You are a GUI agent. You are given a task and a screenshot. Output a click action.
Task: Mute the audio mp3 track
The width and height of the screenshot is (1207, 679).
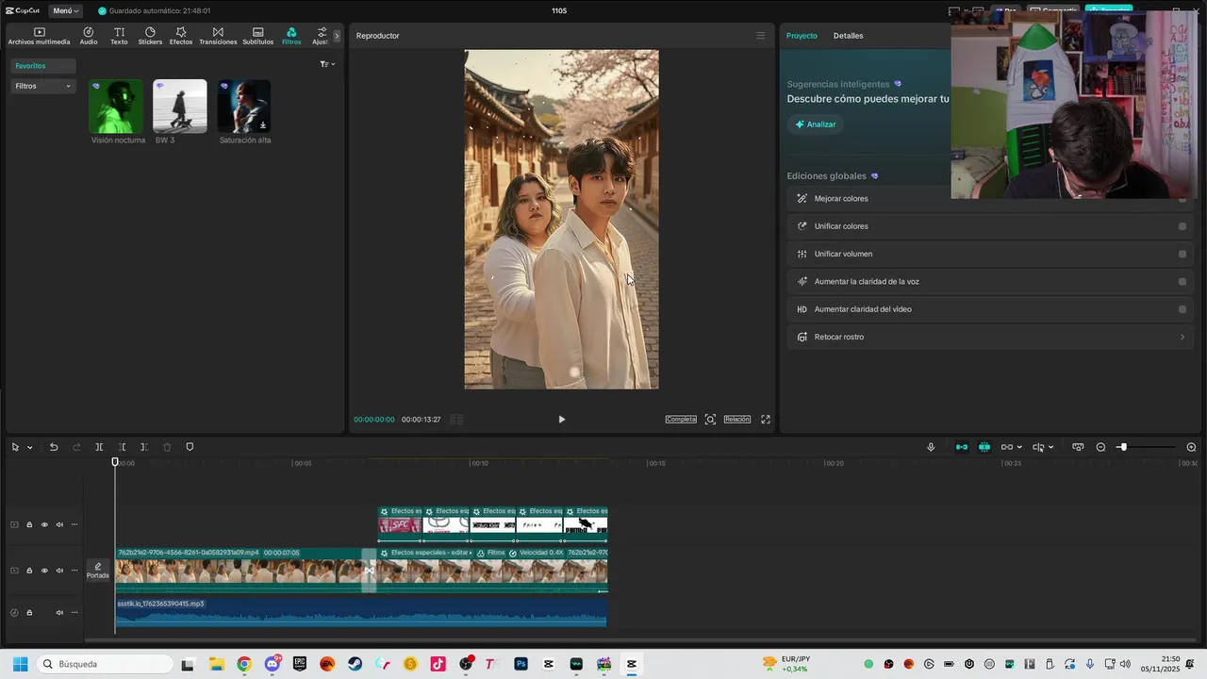(x=59, y=613)
